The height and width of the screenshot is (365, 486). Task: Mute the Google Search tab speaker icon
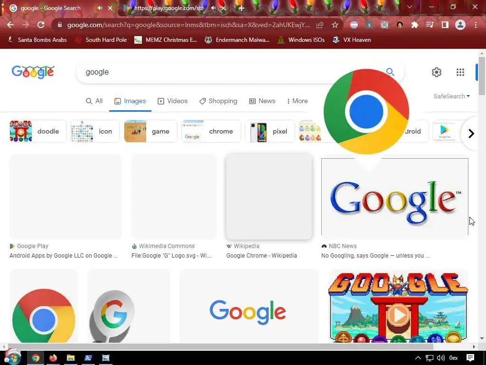(100, 8)
